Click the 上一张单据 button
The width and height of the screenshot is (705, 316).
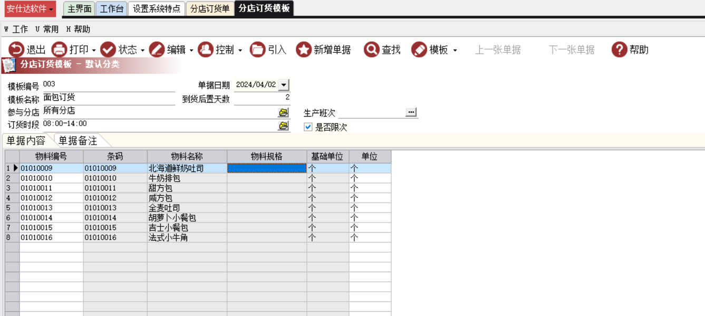pyautogui.click(x=498, y=50)
